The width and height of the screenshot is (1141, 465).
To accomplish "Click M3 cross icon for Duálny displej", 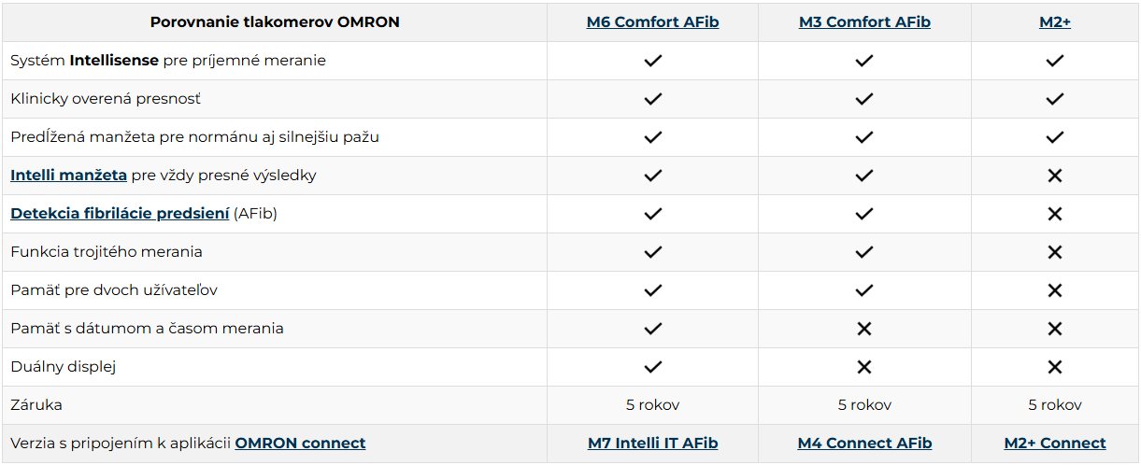I will 864,367.
